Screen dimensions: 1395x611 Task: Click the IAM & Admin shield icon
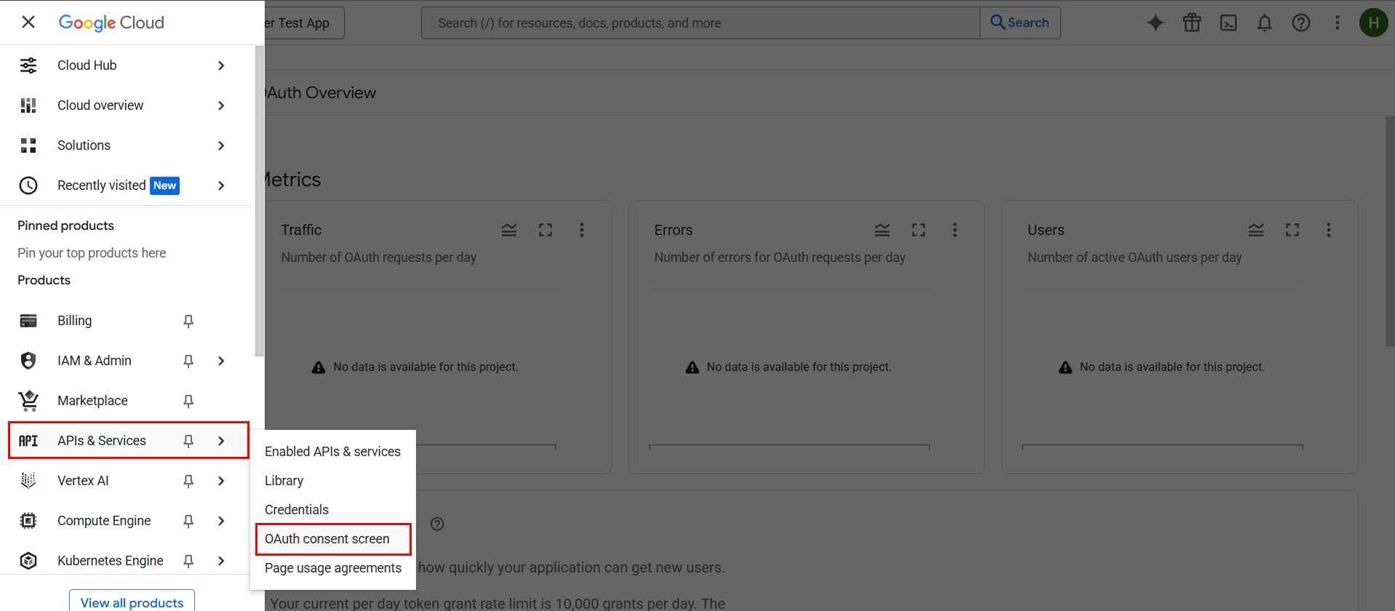pos(28,361)
